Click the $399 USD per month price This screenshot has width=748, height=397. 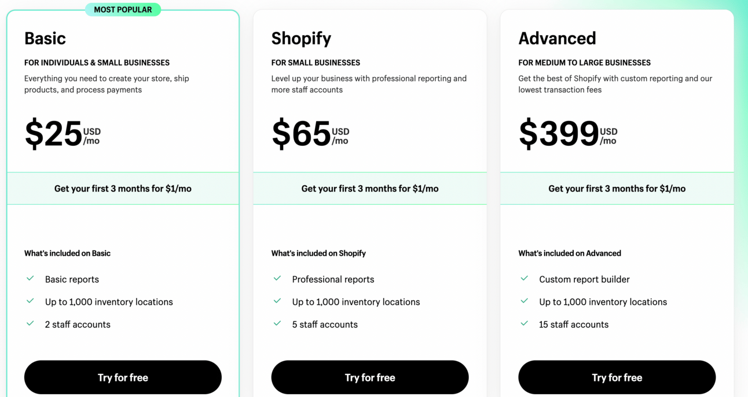568,134
